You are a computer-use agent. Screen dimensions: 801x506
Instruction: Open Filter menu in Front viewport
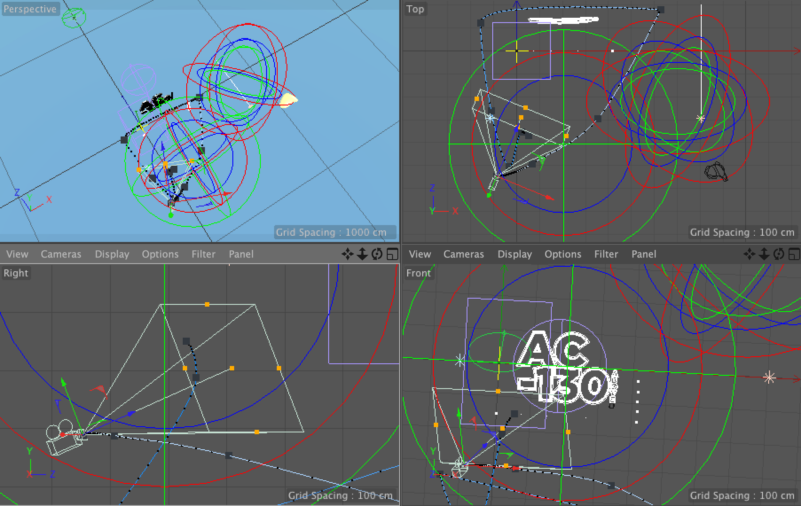click(606, 254)
